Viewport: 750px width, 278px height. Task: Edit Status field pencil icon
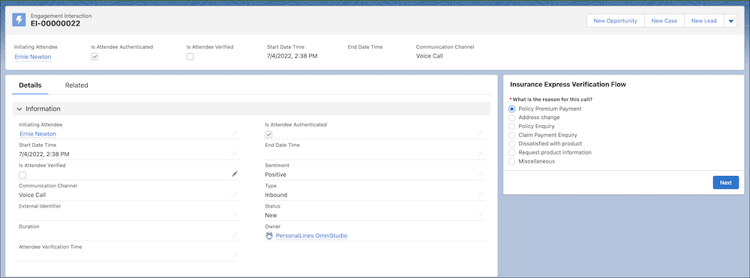click(x=480, y=215)
